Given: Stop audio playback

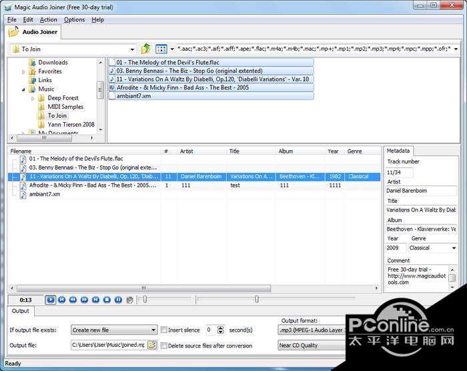Looking at the screenshot, I should [x=107, y=300].
